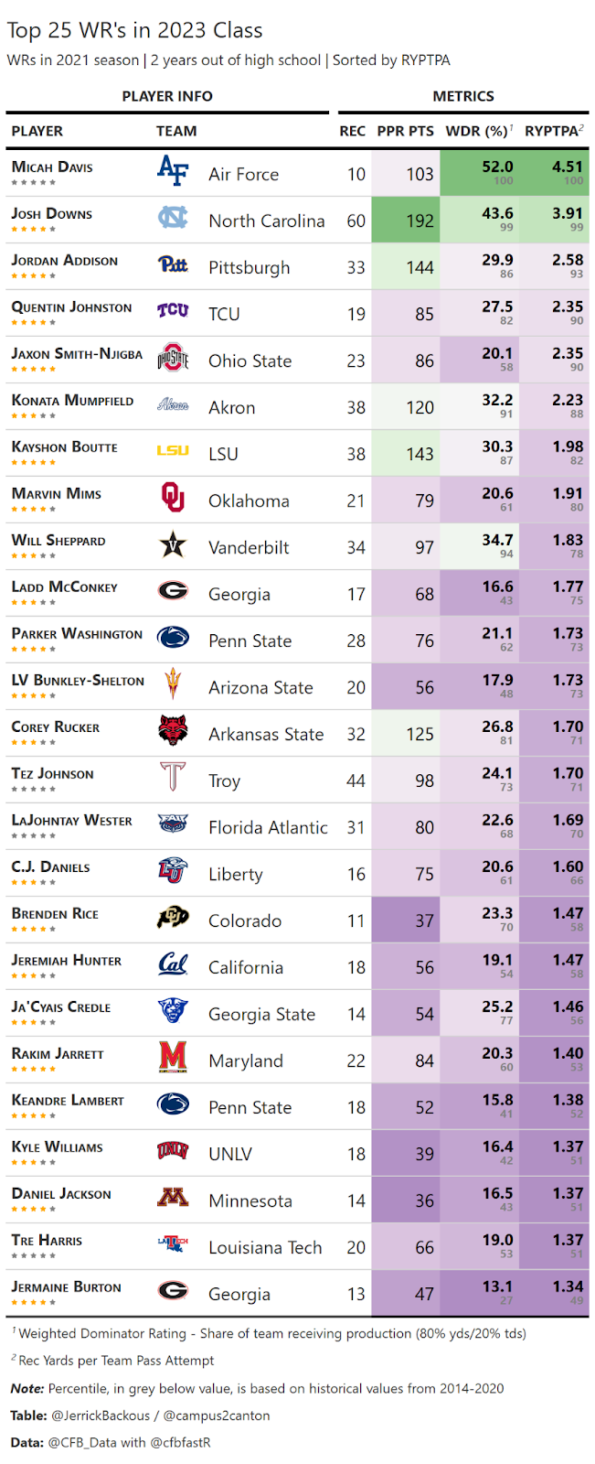Click the Arizona State pitchfork logo
595x1464 pixels.
point(173,684)
